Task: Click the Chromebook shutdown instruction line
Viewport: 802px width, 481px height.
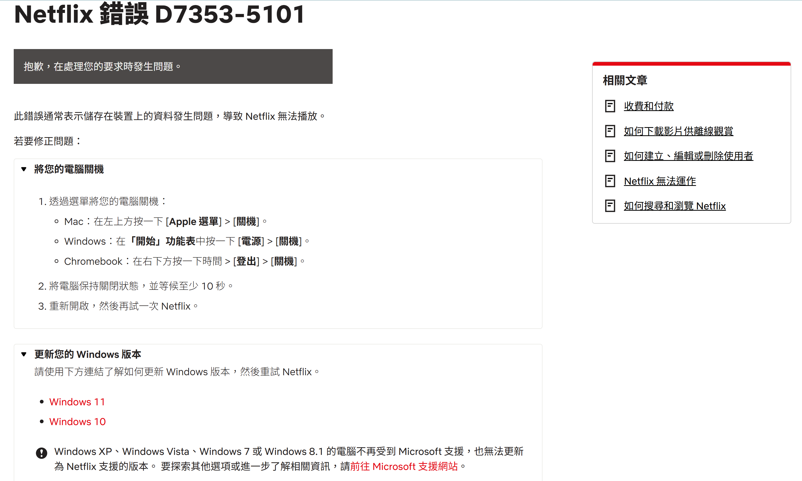Action: point(185,261)
